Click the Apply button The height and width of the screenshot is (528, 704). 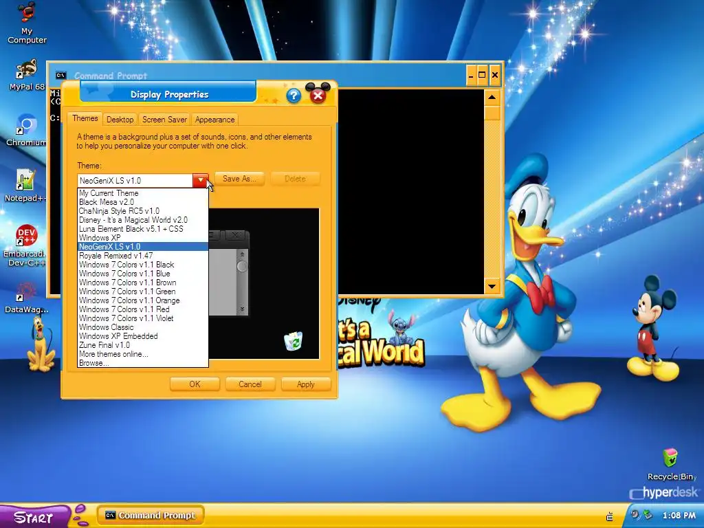tap(306, 384)
